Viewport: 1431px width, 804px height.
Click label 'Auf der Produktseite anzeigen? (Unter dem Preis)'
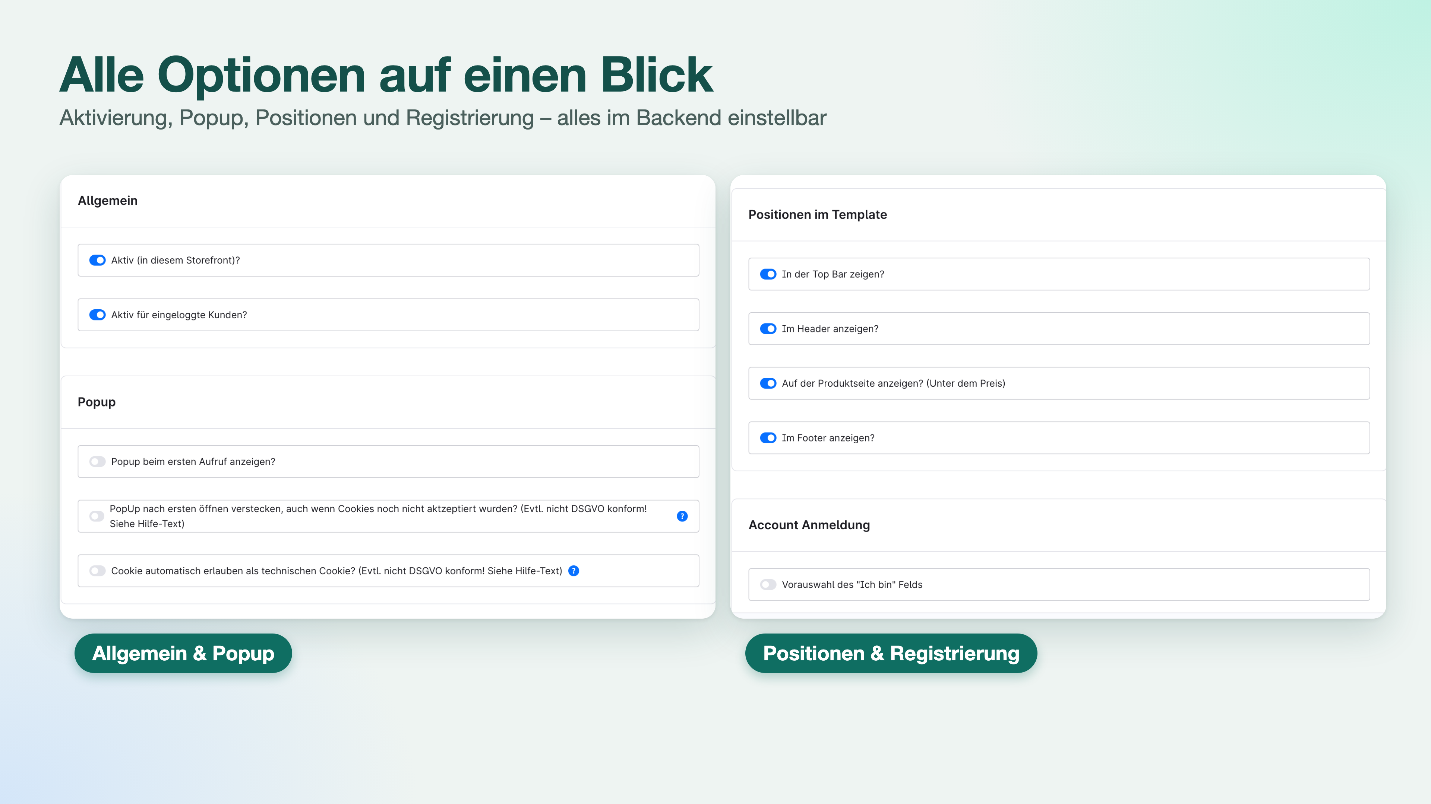[x=893, y=383]
